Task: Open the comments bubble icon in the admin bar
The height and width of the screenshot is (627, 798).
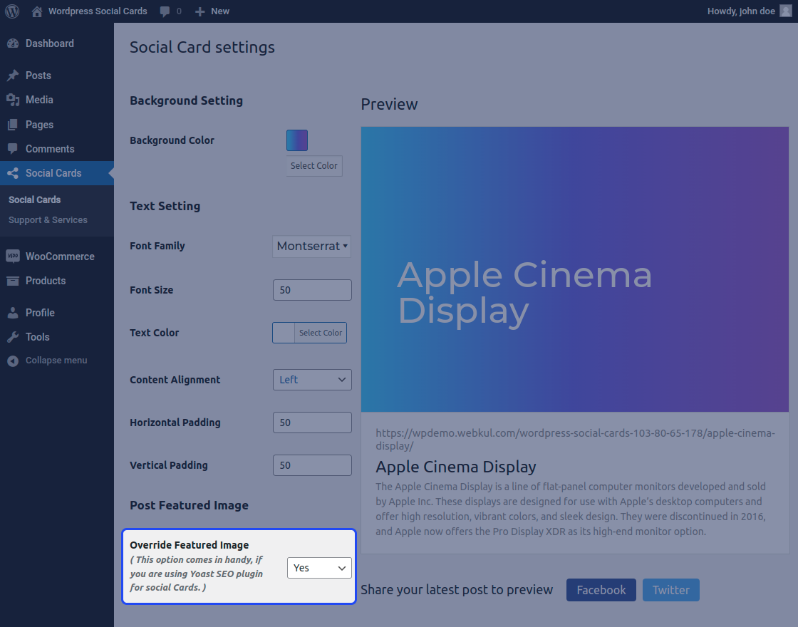Action: (x=165, y=11)
